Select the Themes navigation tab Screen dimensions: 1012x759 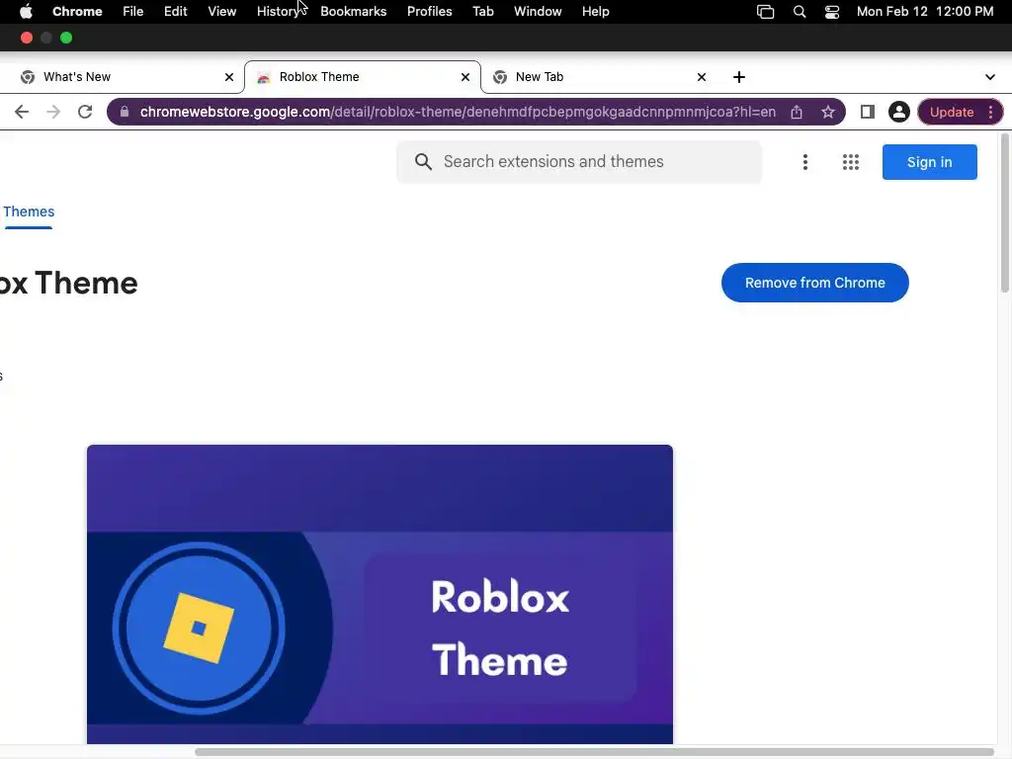pyautogui.click(x=29, y=211)
